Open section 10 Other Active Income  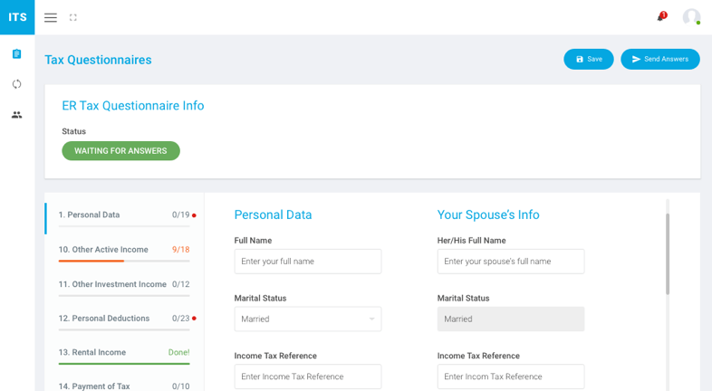click(103, 250)
